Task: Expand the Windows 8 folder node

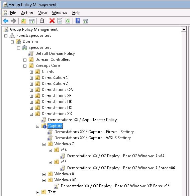Action: click(x=44, y=174)
